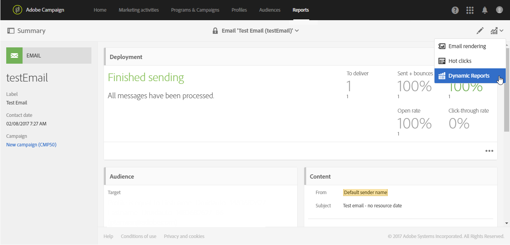Image resolution: width=510 pixels, height=245 pixels.
Task: Click the highlighted Default sender name
Action: [x=366, y=193]
